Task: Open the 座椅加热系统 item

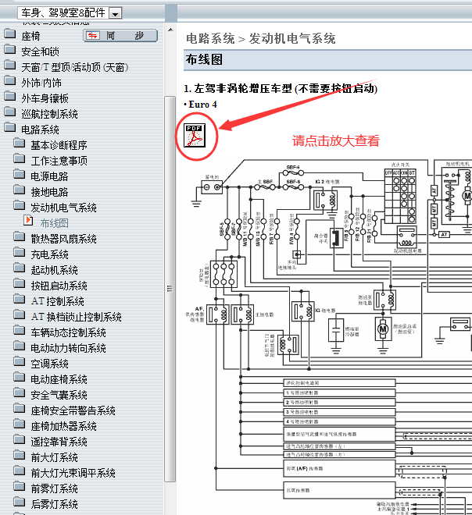Action: 64,426
